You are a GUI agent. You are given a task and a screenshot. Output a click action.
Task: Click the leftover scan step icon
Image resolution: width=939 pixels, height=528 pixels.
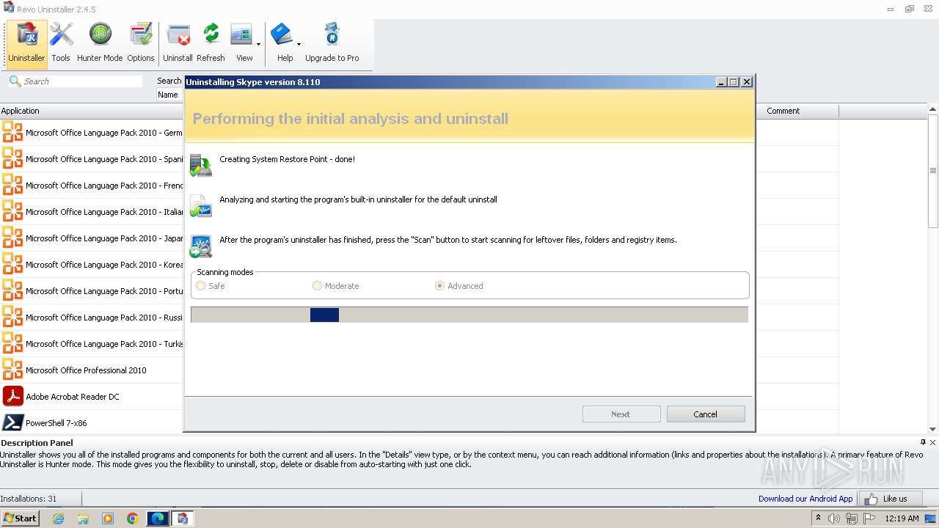[x=200, y=246]
